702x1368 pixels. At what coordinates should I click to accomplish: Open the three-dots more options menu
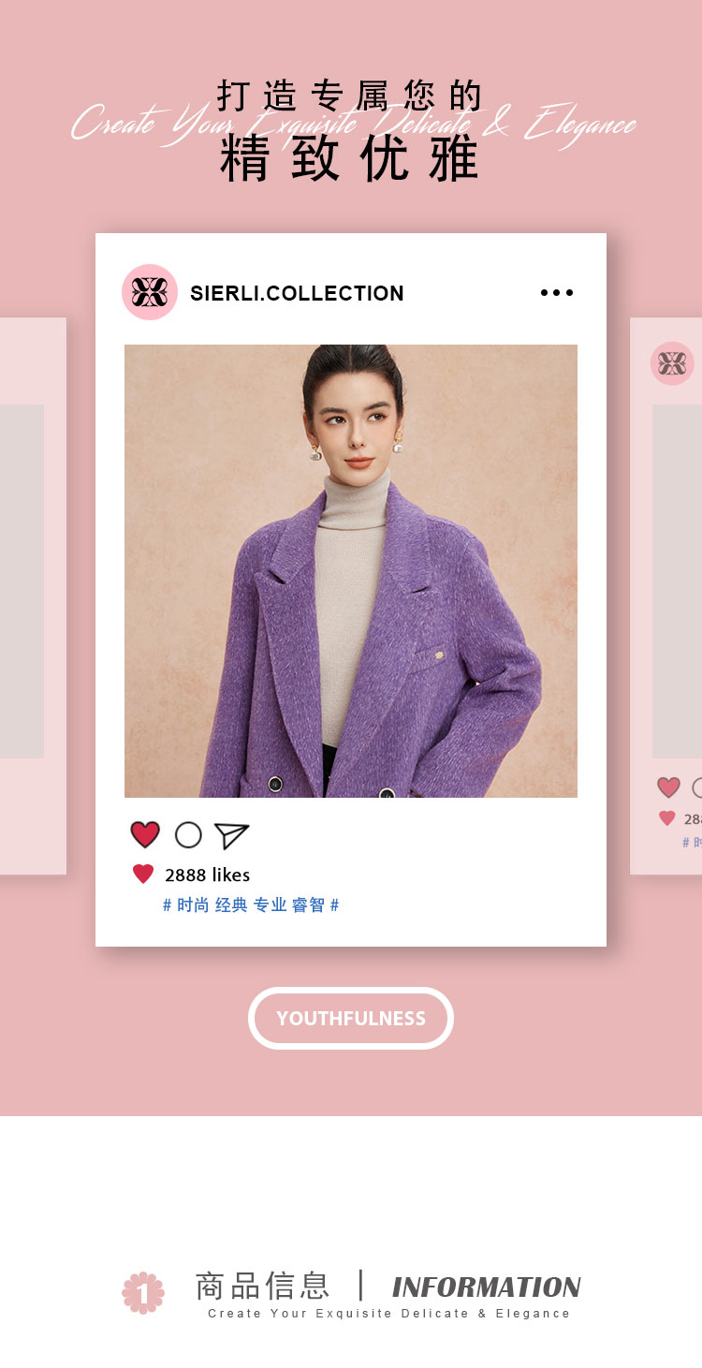pyautogui.click(x=557, y=293)
